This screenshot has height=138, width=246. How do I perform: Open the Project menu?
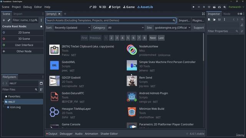[x=16, y=7]
